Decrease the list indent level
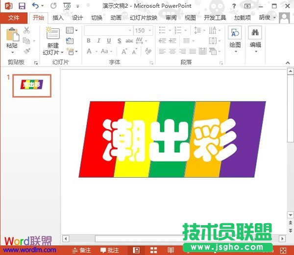Viewport: 294px width, 255px height. 162,41
